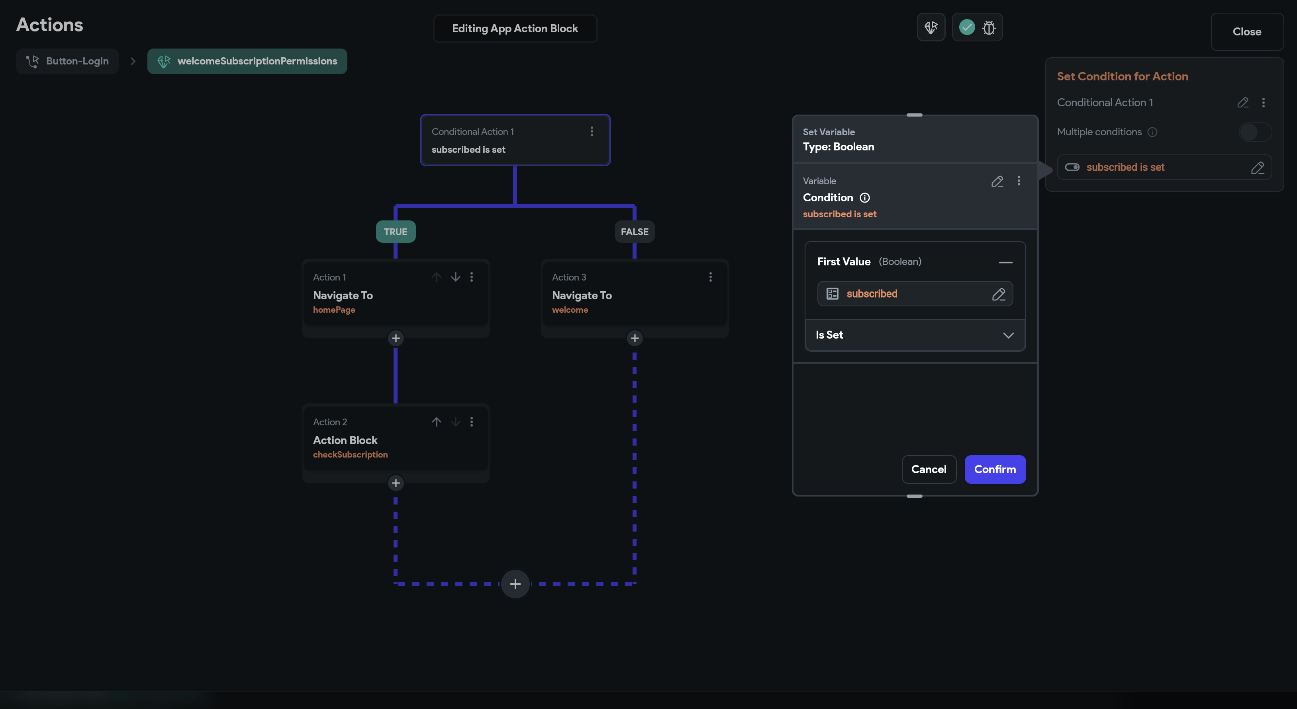
Task: Open three-dot menu on Conditional Action 1 node
Action: (x=592, y=131)
